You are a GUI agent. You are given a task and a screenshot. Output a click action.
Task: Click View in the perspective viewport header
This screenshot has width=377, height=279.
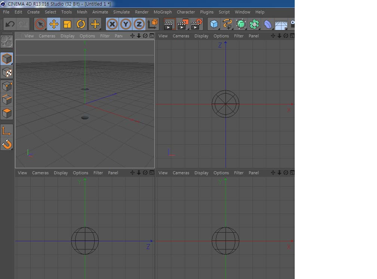[x=29, y=36]
